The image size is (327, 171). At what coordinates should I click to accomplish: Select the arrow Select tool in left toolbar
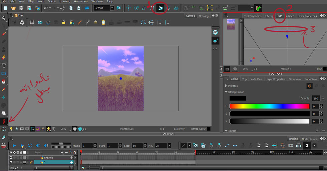[x=4, y=18]
